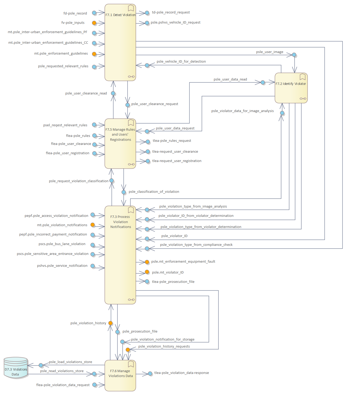Click the composite link icon in F7.3 block

pyautogui.click(x=131, y=300)
